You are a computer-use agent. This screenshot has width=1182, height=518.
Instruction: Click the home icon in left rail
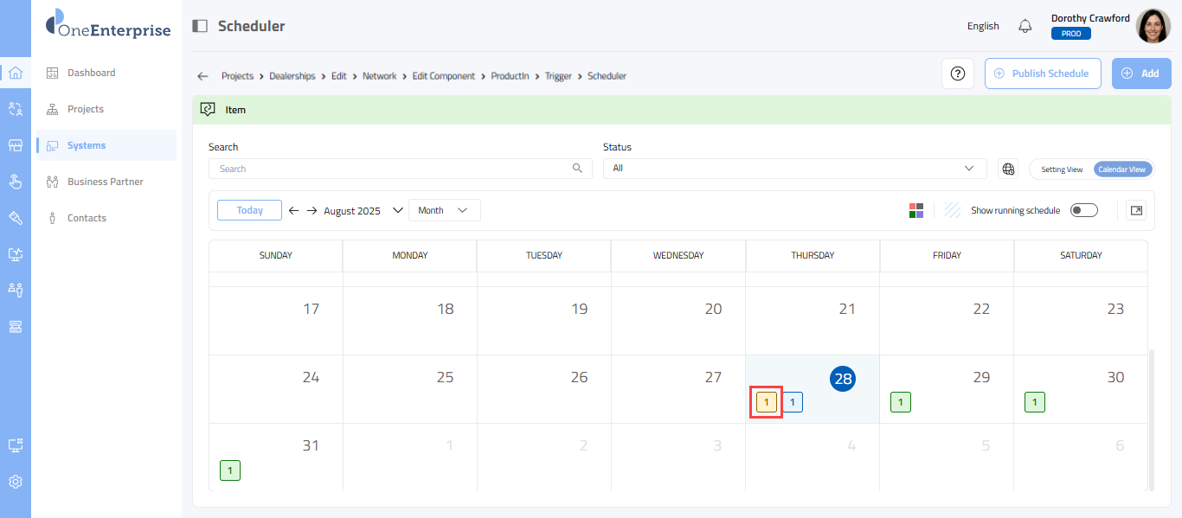(x=16, y=73)
